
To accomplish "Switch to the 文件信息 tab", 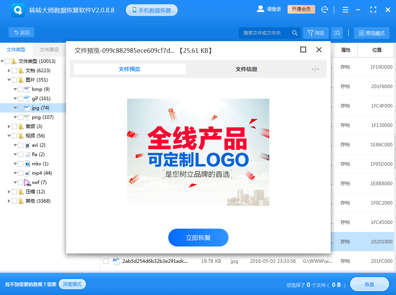I will [x=246, y=69].
